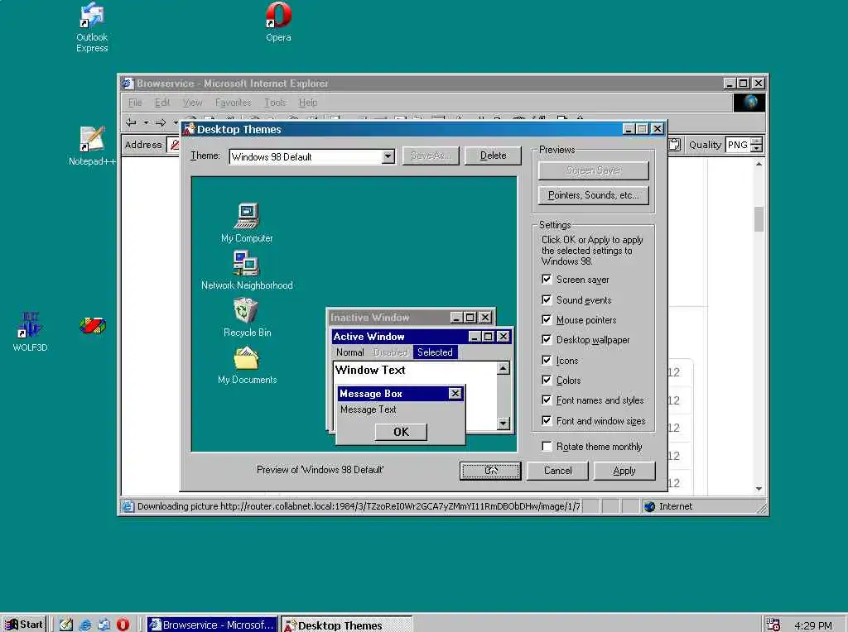Uncheck Desktop wallpaper setting
This screenshot has width=848, height=632.
[x=547, y=339]
